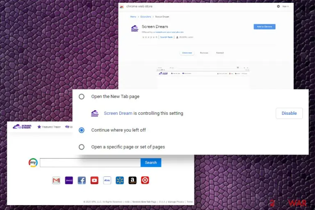This screenshot has height=210, width=315.
Task: Click the Chrome Web Store settings gear
Action: tap(278, 7)
